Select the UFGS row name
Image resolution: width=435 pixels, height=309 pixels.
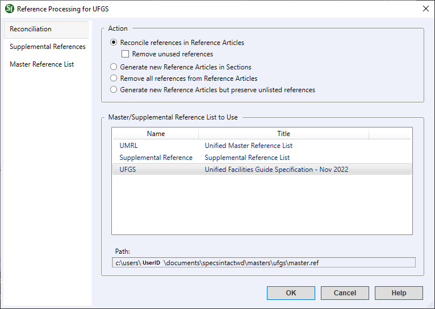pos(128,170)
